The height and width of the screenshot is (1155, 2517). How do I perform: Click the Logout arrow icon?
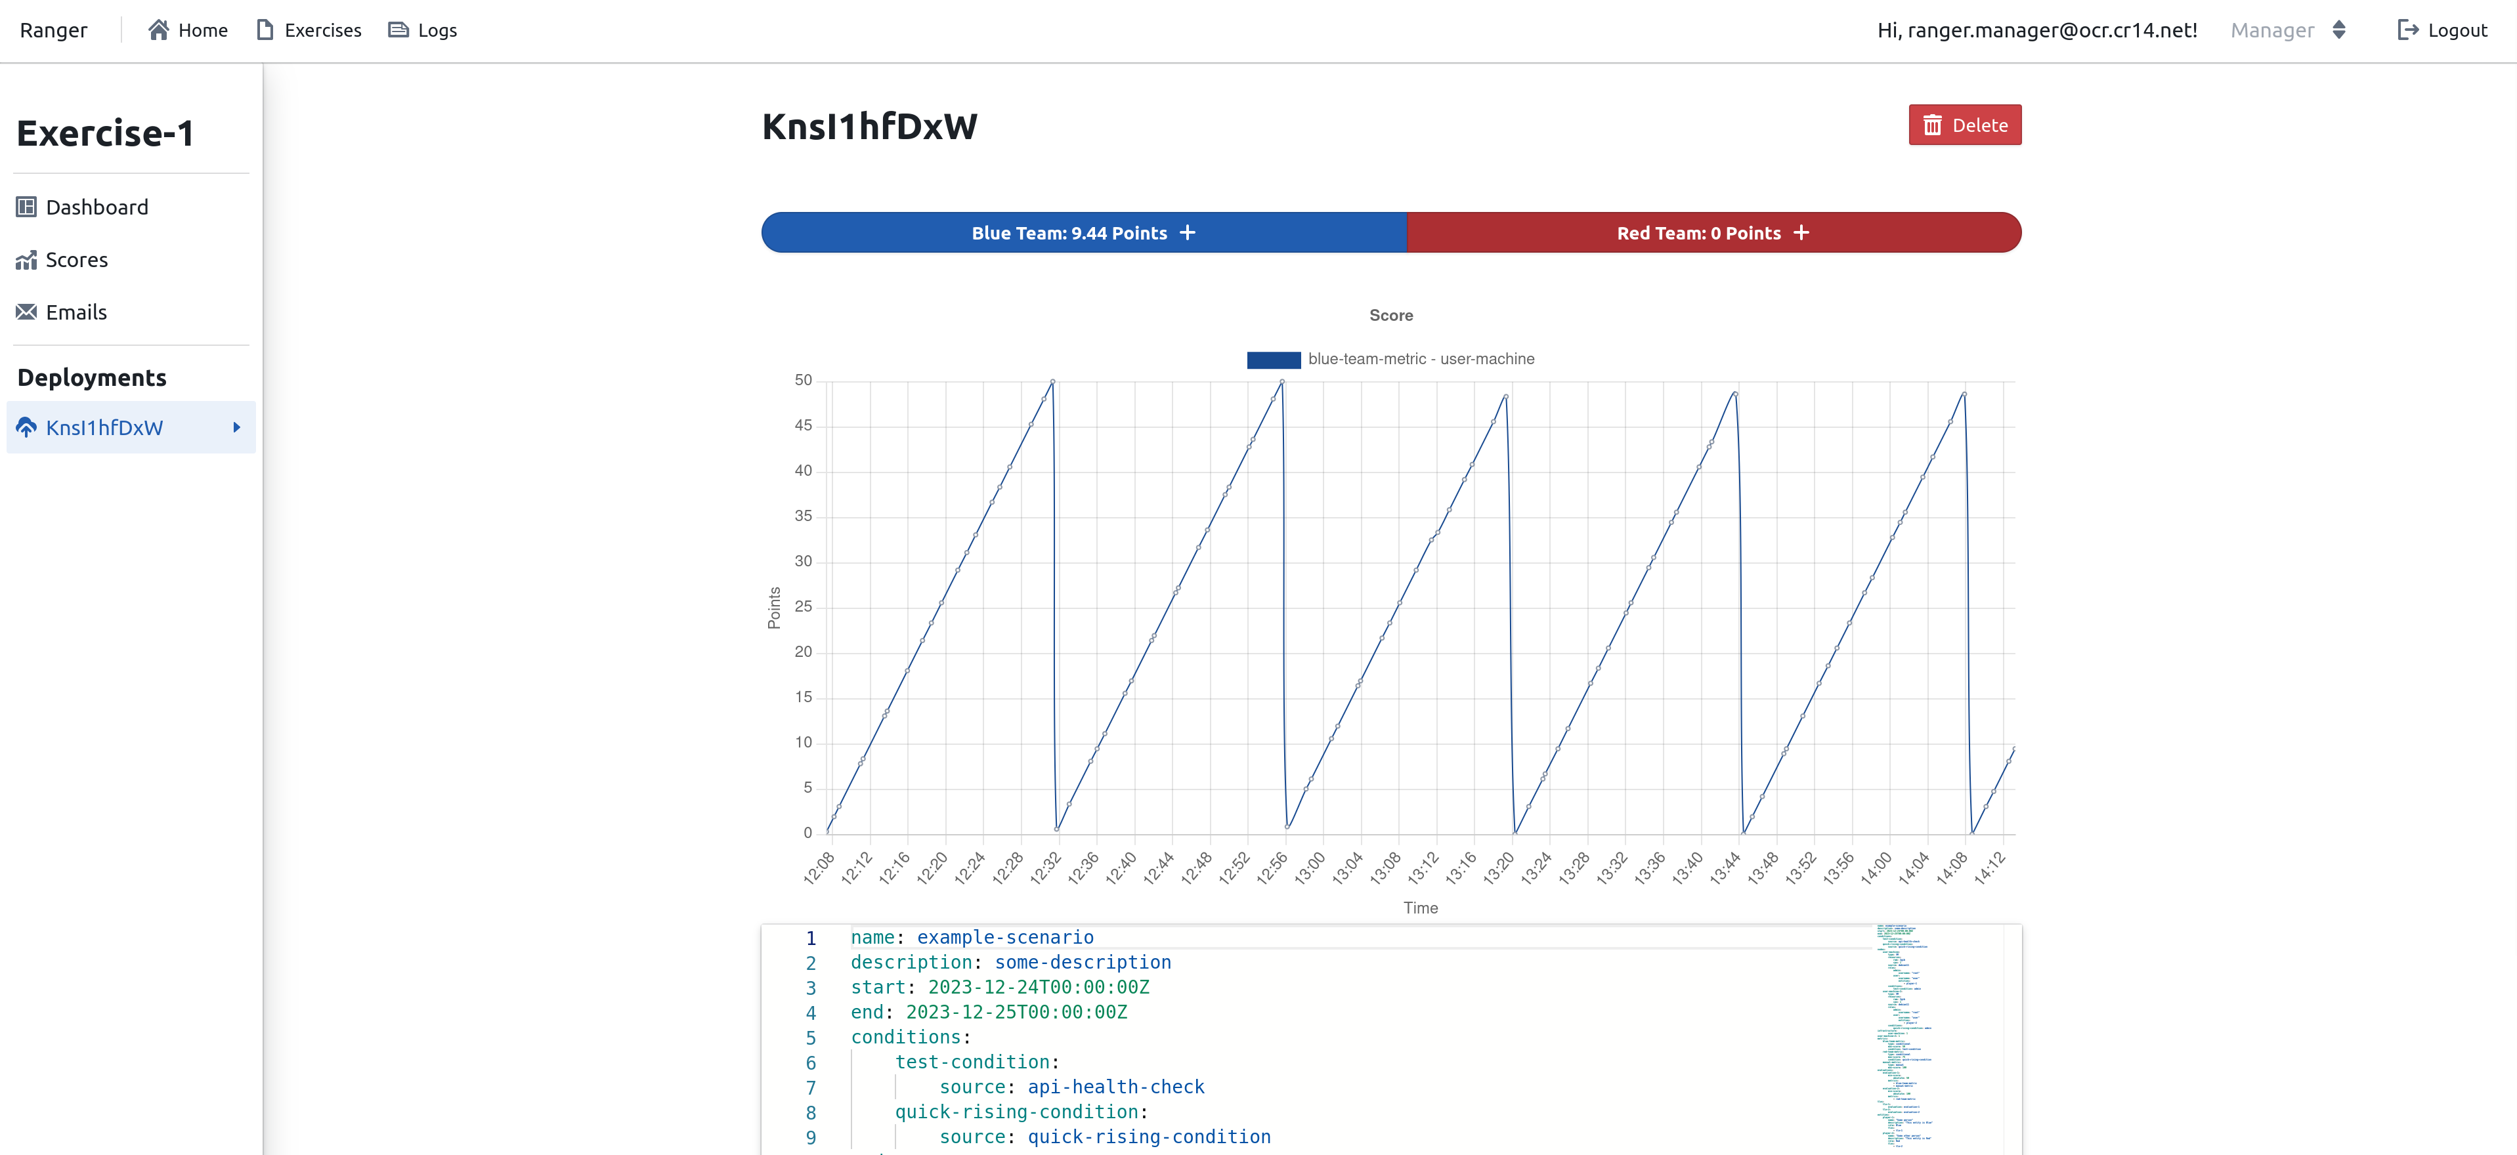tap(2407, 30)
